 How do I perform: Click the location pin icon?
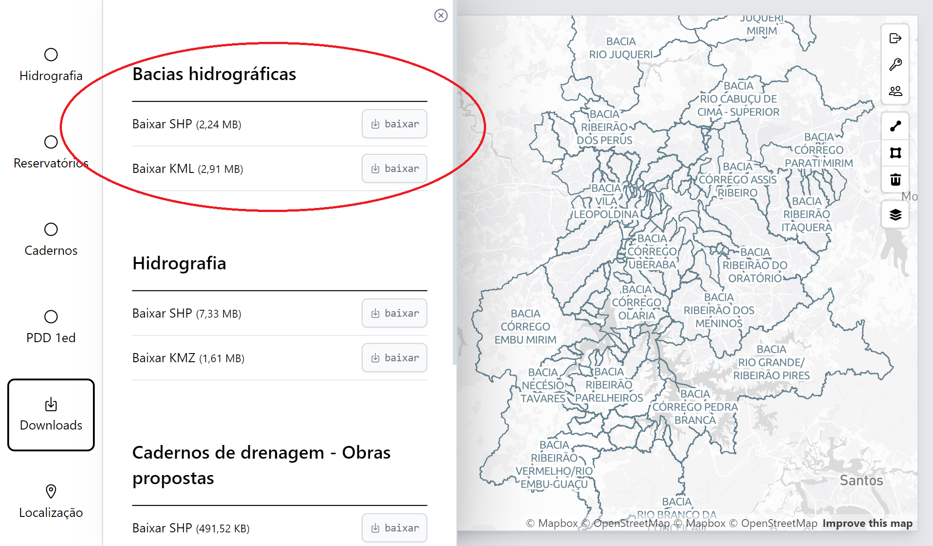coord(51,491)
